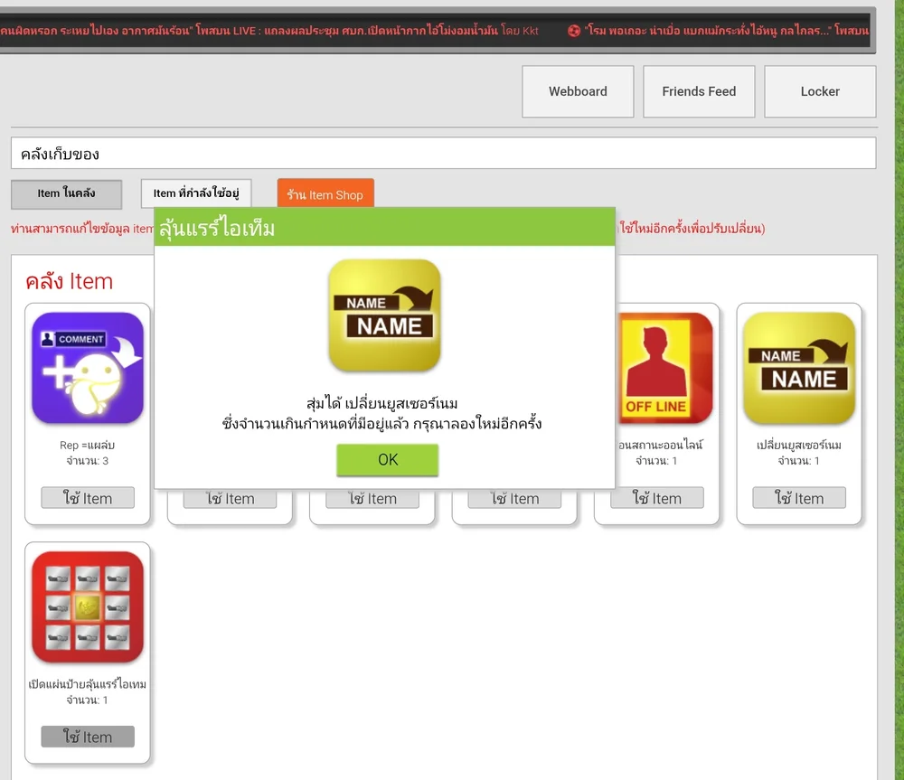Screen dimensions: 904x780
Task: Go to Friends Feed
Action: coord(699,91)
